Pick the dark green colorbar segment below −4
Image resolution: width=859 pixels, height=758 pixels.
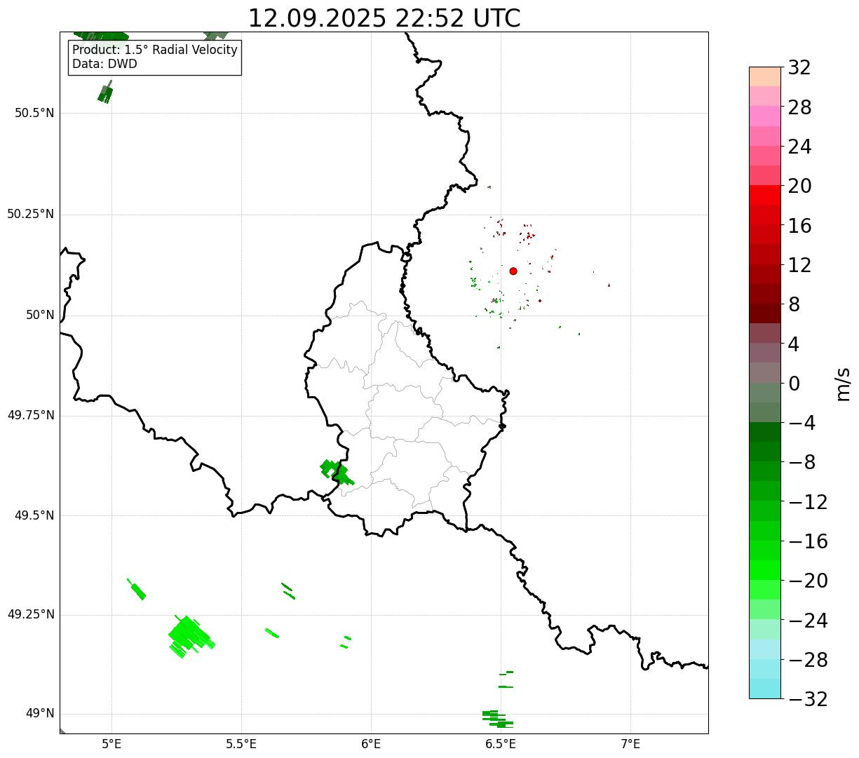click(765, 432)
